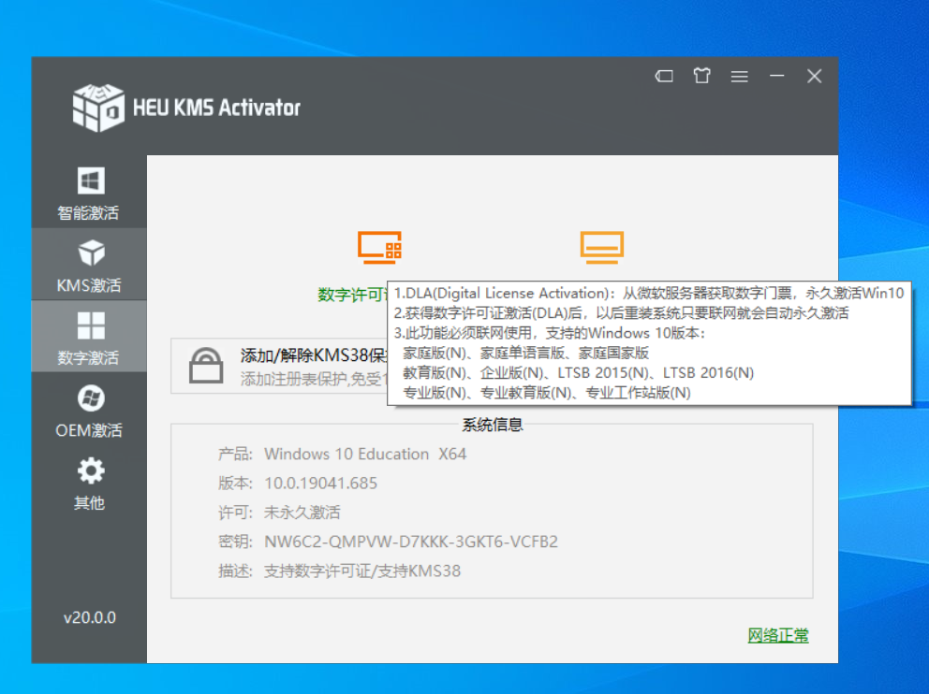Open the OEM激活 tab
Image resolution: width=929 pixels, height=694 pixels.
(x=89, y=410)
